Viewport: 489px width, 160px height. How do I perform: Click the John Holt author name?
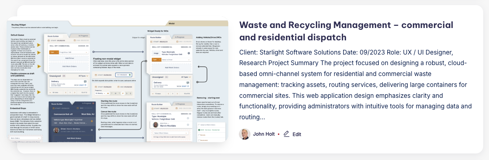click(264, 134)
